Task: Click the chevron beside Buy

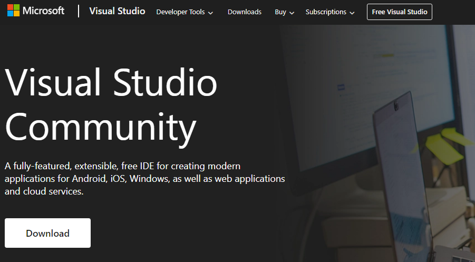Action: [292, 13]
